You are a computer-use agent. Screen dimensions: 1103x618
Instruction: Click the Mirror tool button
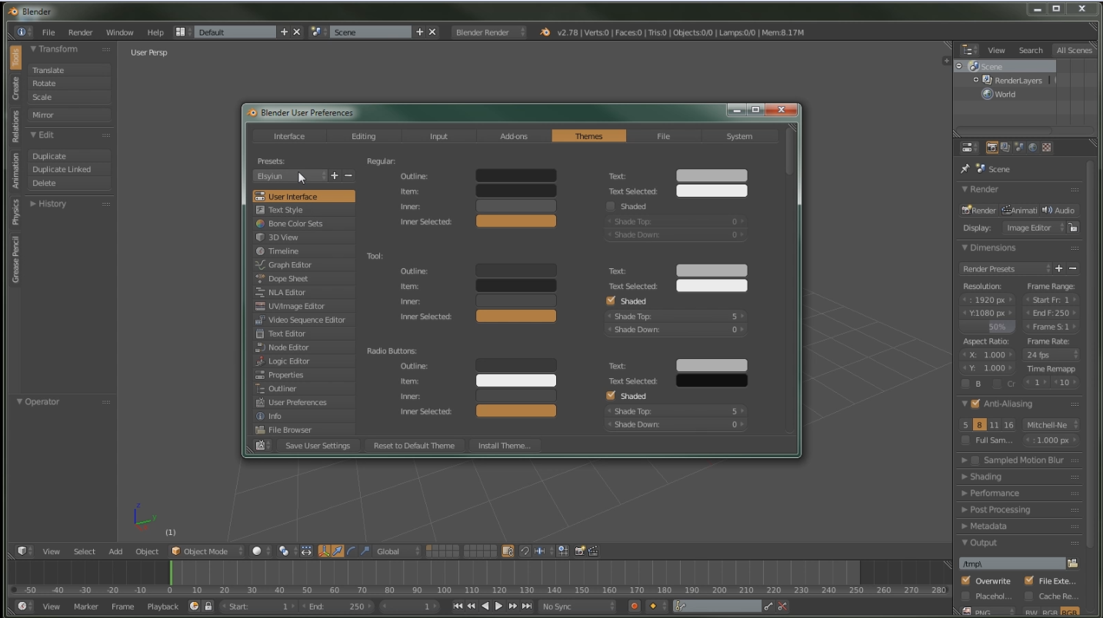70,115
